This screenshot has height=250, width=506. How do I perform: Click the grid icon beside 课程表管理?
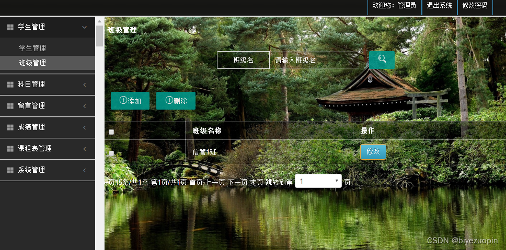pos(10,149)
